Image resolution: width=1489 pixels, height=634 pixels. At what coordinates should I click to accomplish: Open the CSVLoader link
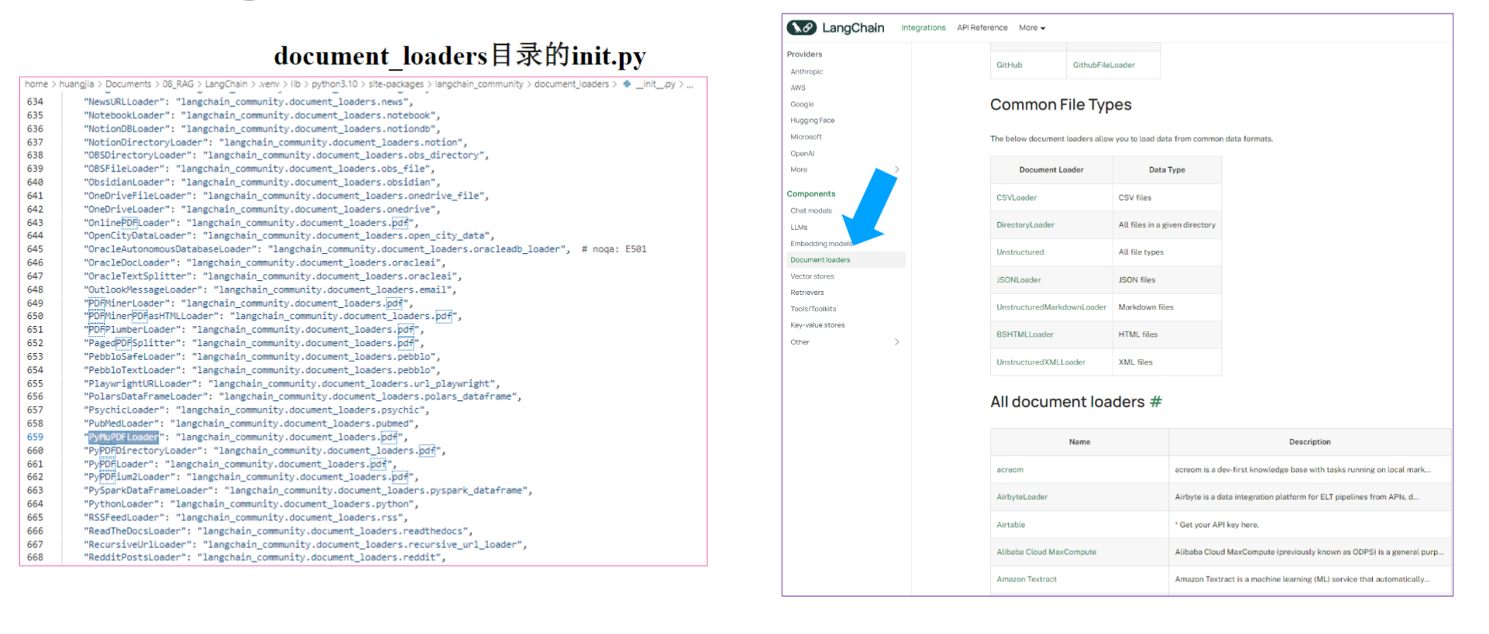click(1016, 197)
